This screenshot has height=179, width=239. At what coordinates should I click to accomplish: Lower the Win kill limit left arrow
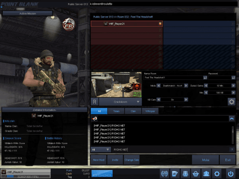(206, 93)
